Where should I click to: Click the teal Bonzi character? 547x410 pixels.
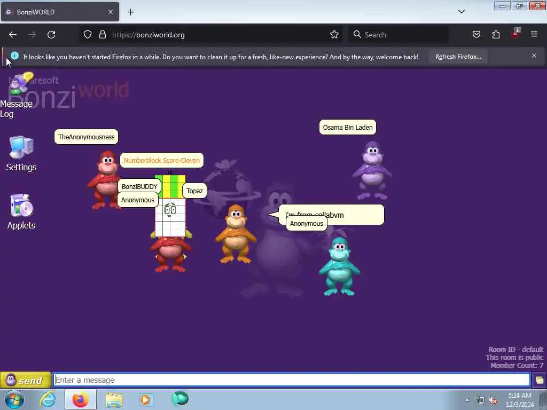[339, 266]
